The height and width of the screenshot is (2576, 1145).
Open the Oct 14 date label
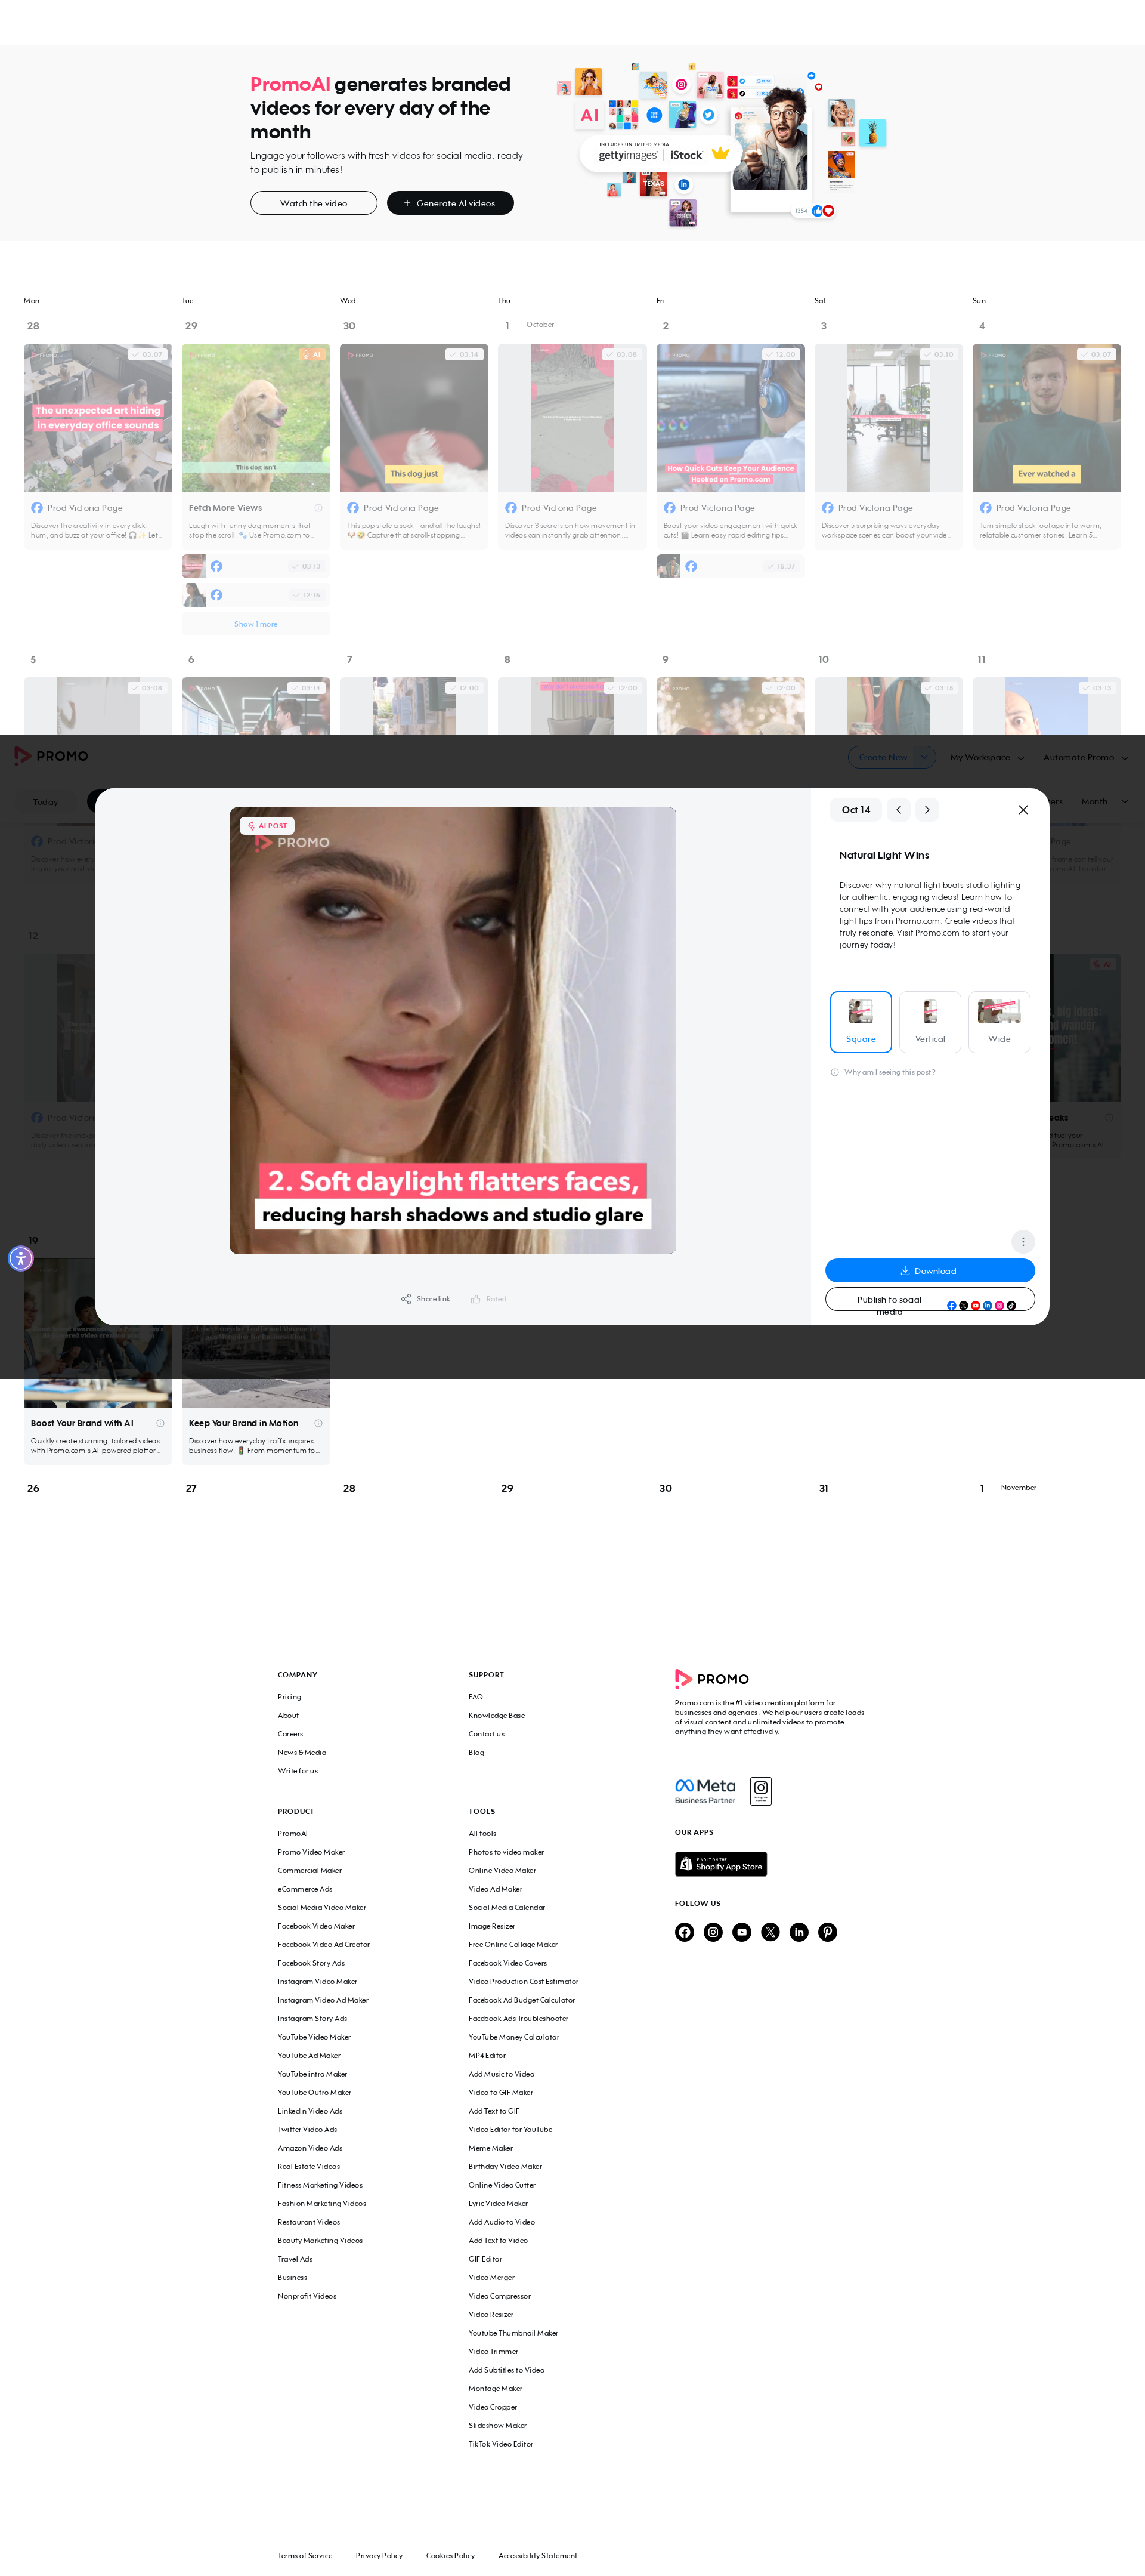coord(855,810)
